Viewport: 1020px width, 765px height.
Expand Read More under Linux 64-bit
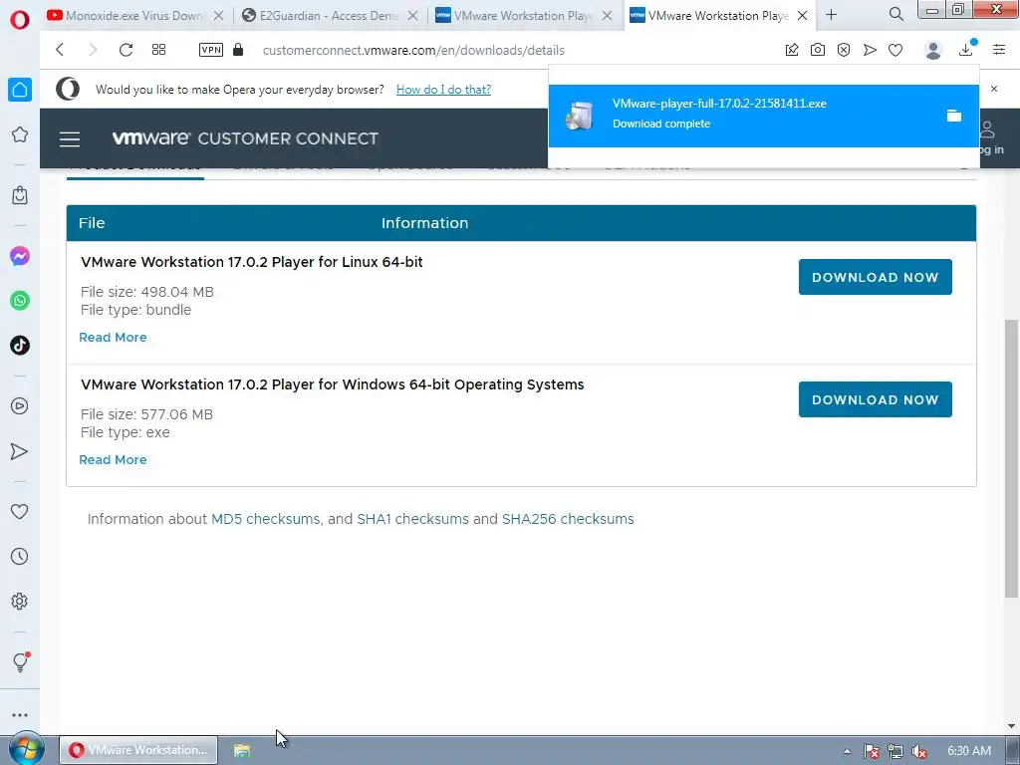113,337
